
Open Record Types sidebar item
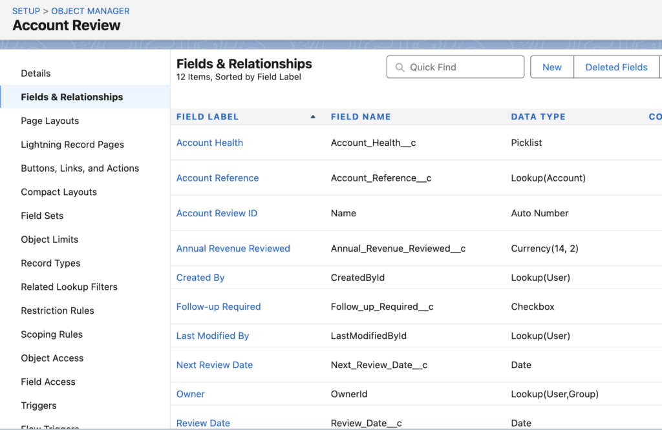point(50,263)
